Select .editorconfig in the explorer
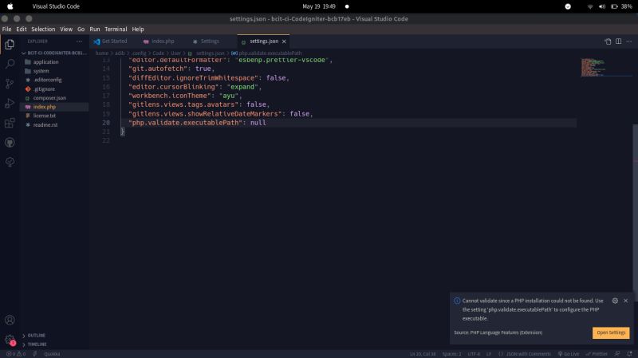Screen dimensions: 638x358 (54, 80)
